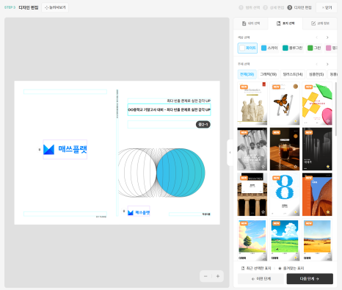The width and height of the screenshot is (342, 290).
Task: Show more themes with theme row right chevron
Action: pyautogui.click(x=327, y=64)
